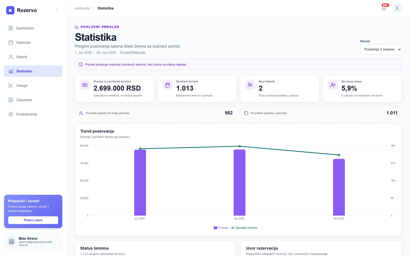Click the user-plus icon on Novi klijenti card

tap(250, 85)
